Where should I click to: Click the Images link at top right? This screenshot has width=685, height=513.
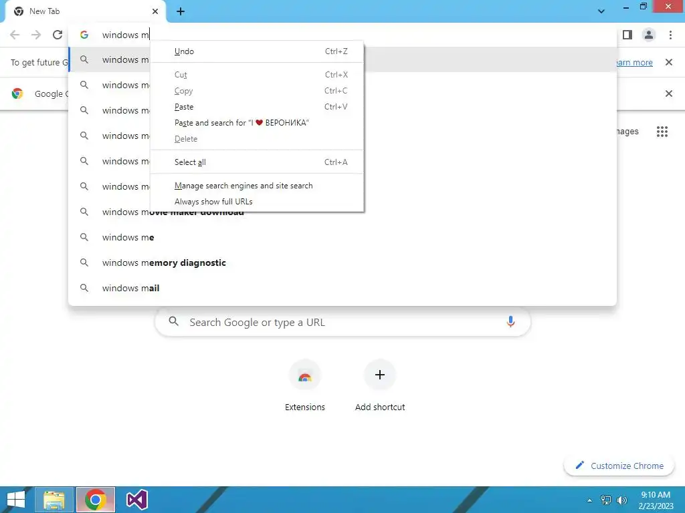point(627,132)
